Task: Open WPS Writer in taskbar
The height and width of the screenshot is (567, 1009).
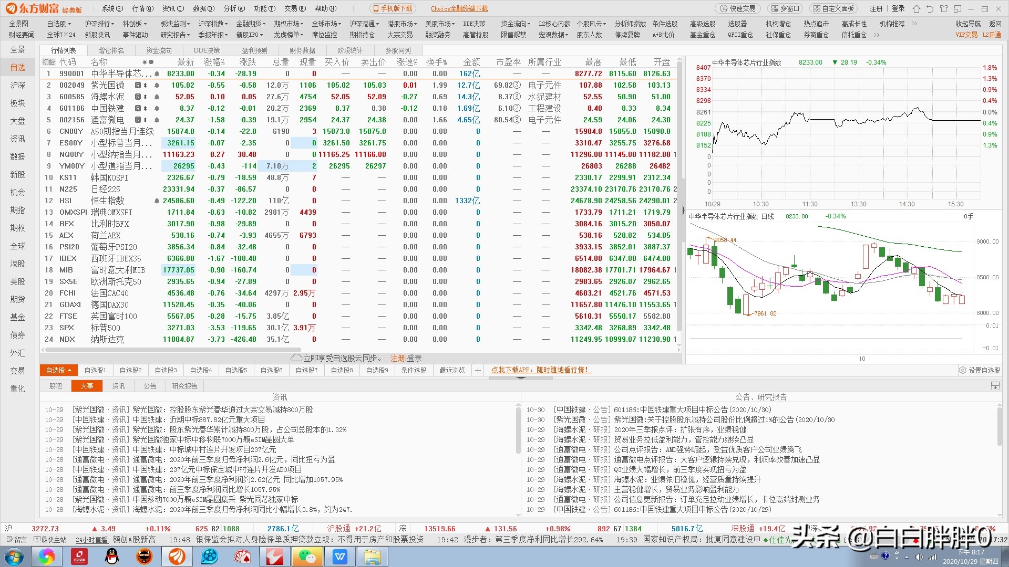Action: 340,556
